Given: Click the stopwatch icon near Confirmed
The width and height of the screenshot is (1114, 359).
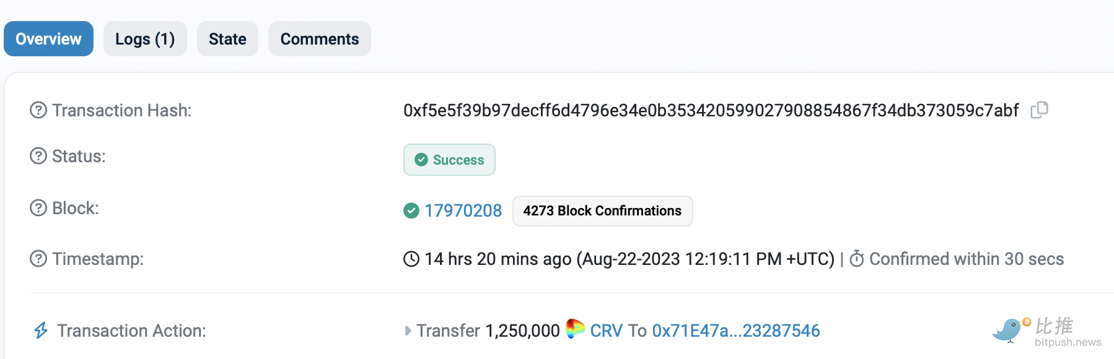Looking at the screenshot, I should point(857,259).
